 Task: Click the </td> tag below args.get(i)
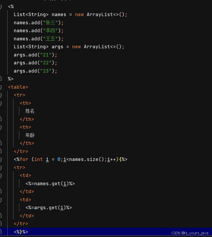27,216
